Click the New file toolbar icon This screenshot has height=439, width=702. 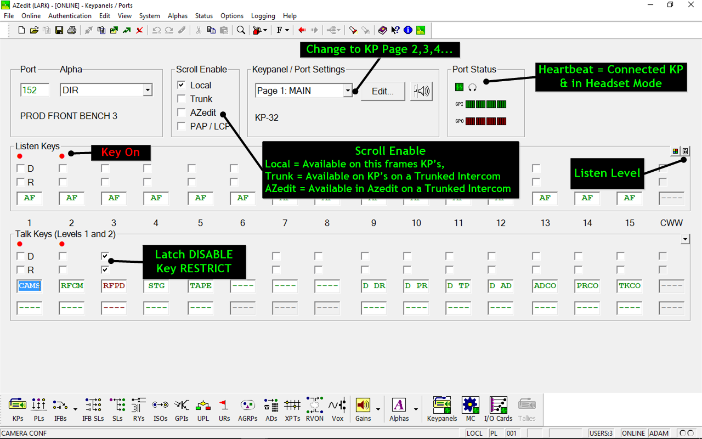(21, 30)
